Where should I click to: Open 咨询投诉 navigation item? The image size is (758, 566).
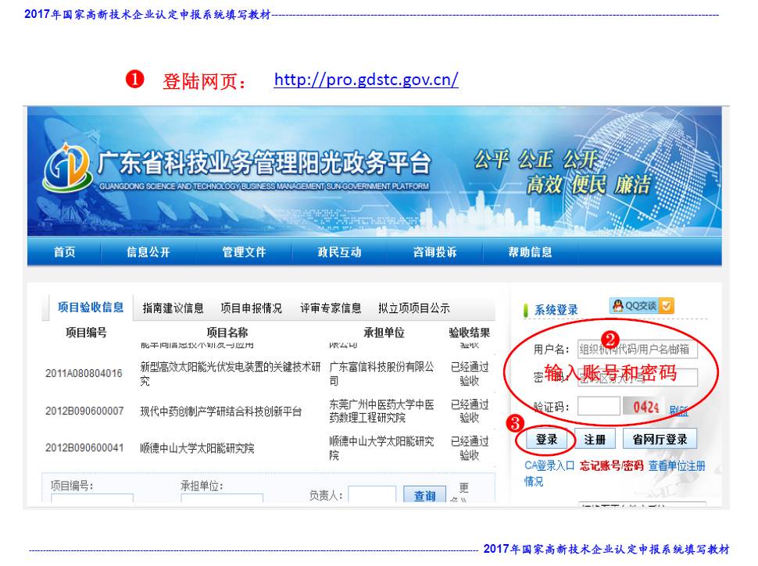[x=434, y=252]
